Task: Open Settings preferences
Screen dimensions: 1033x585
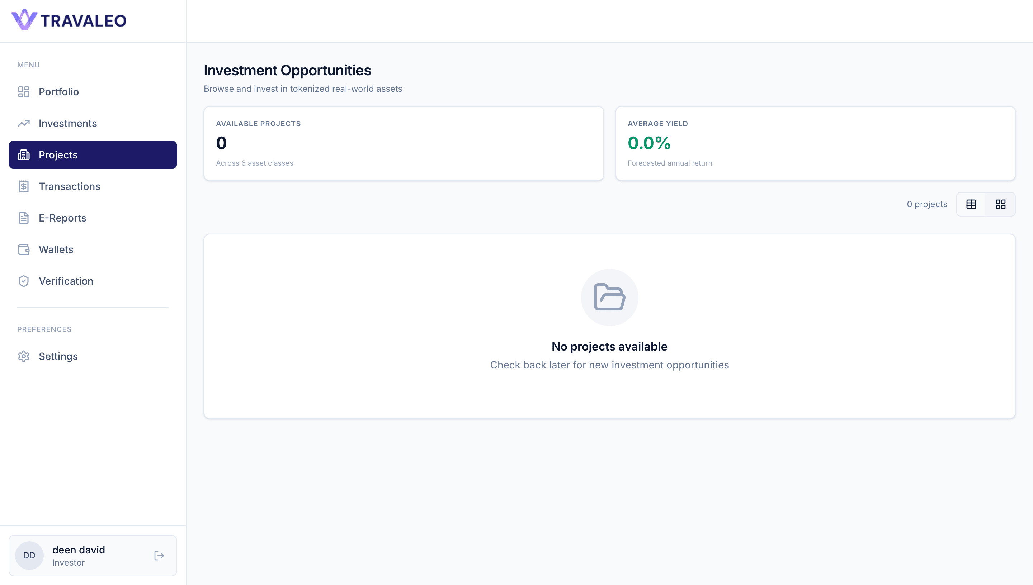Action: 93,356
